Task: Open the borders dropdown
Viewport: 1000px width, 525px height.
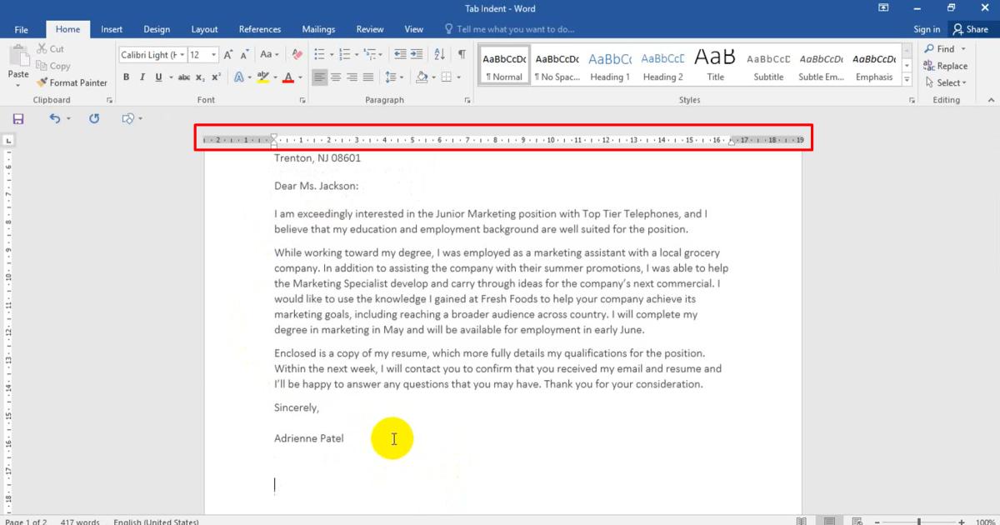Action: pyautogui.click(x=458, y=77)
